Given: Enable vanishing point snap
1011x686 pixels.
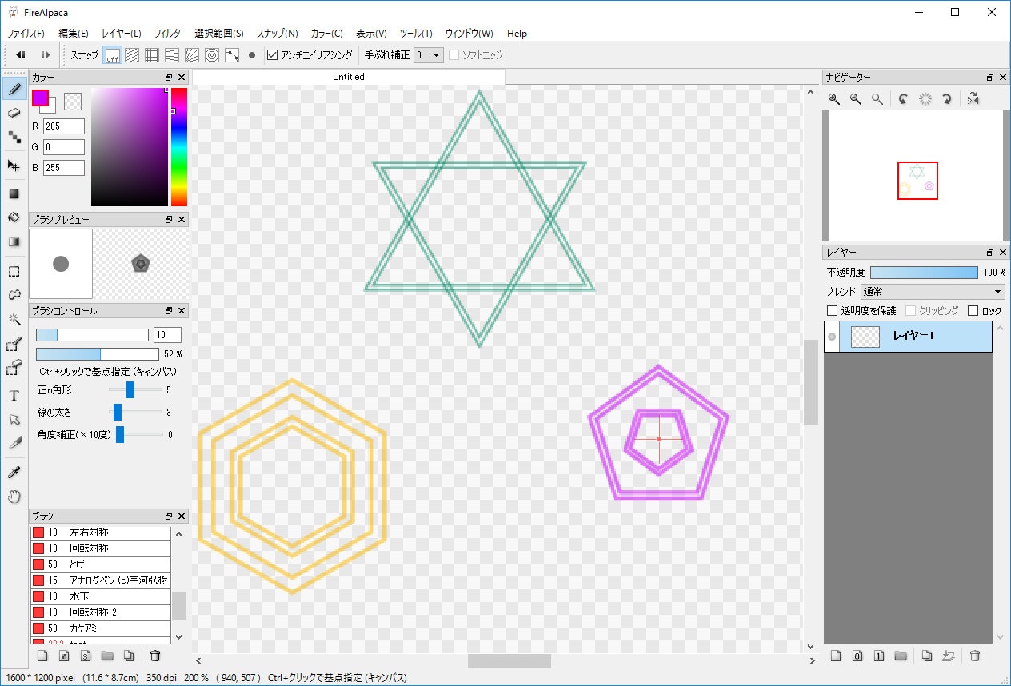Looking at the screenshot, I should coord(172,55).
